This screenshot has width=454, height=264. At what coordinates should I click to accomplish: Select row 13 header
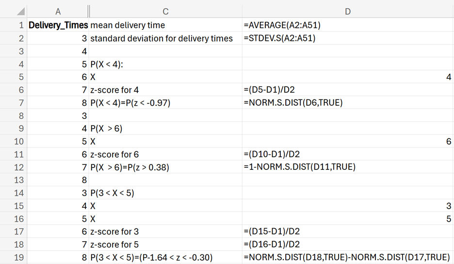tap(14, 180)
